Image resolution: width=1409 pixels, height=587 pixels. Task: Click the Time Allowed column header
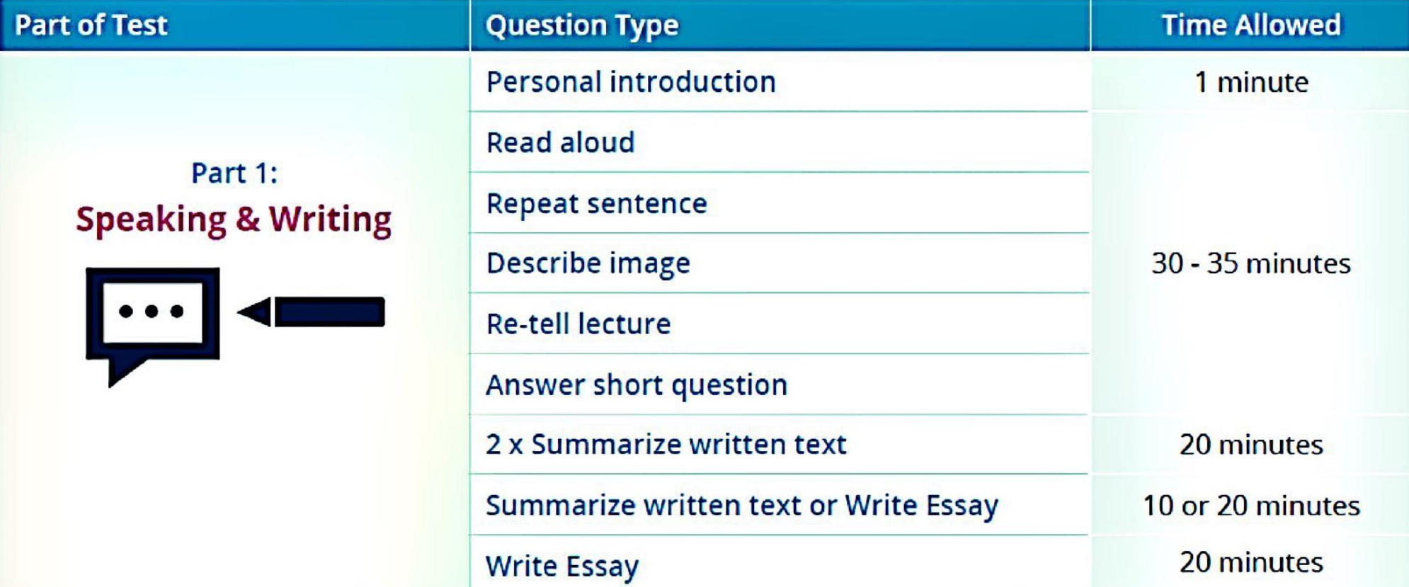pyautogui.click(x=1250, y=25)
